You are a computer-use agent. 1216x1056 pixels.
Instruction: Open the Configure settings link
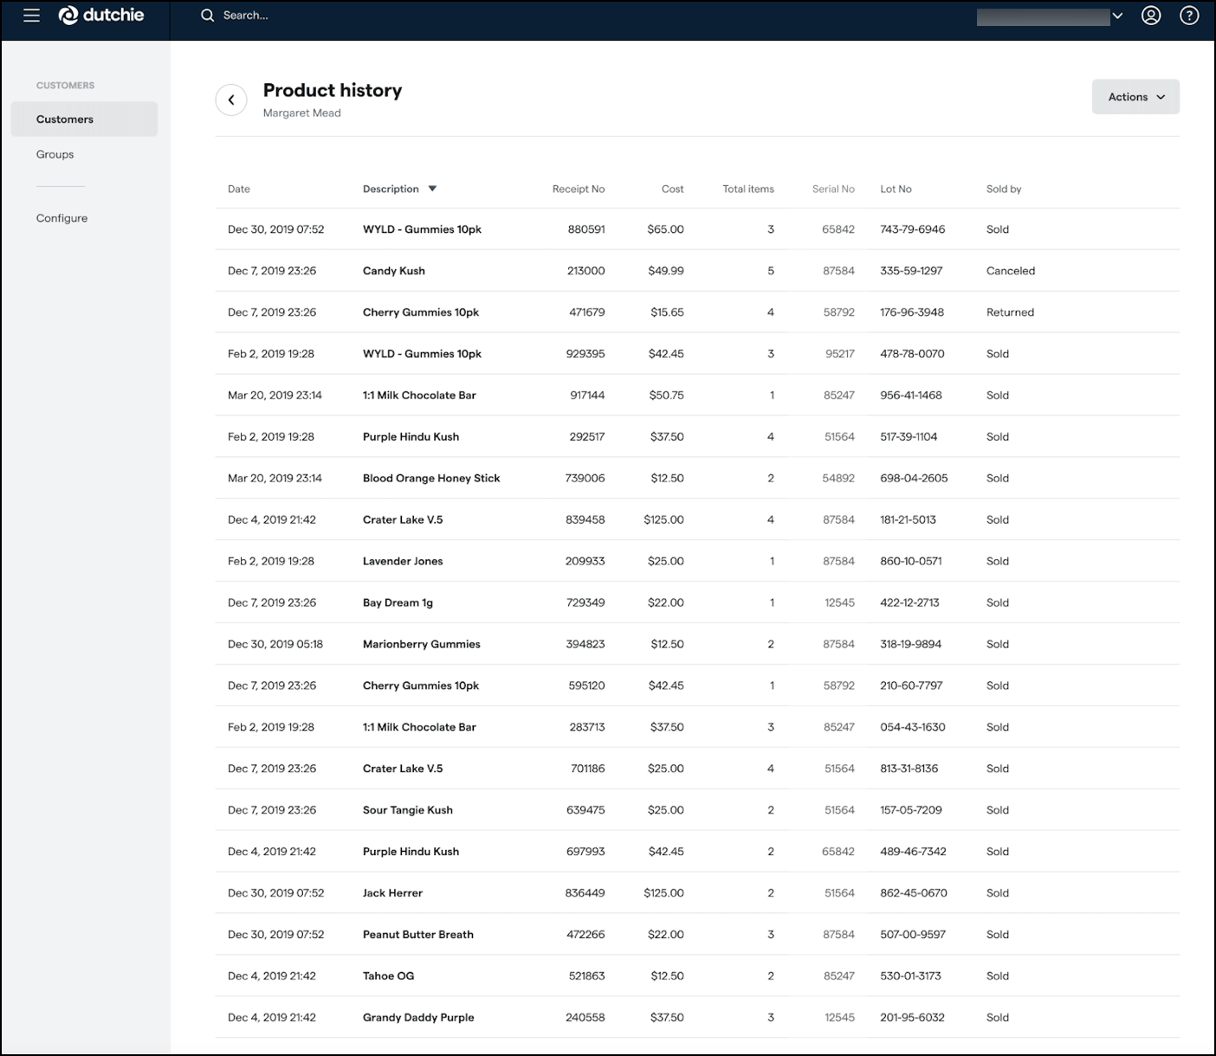61,217
